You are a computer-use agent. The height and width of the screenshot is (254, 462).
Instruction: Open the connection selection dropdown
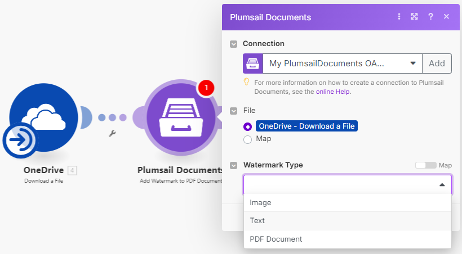(343, 63)
